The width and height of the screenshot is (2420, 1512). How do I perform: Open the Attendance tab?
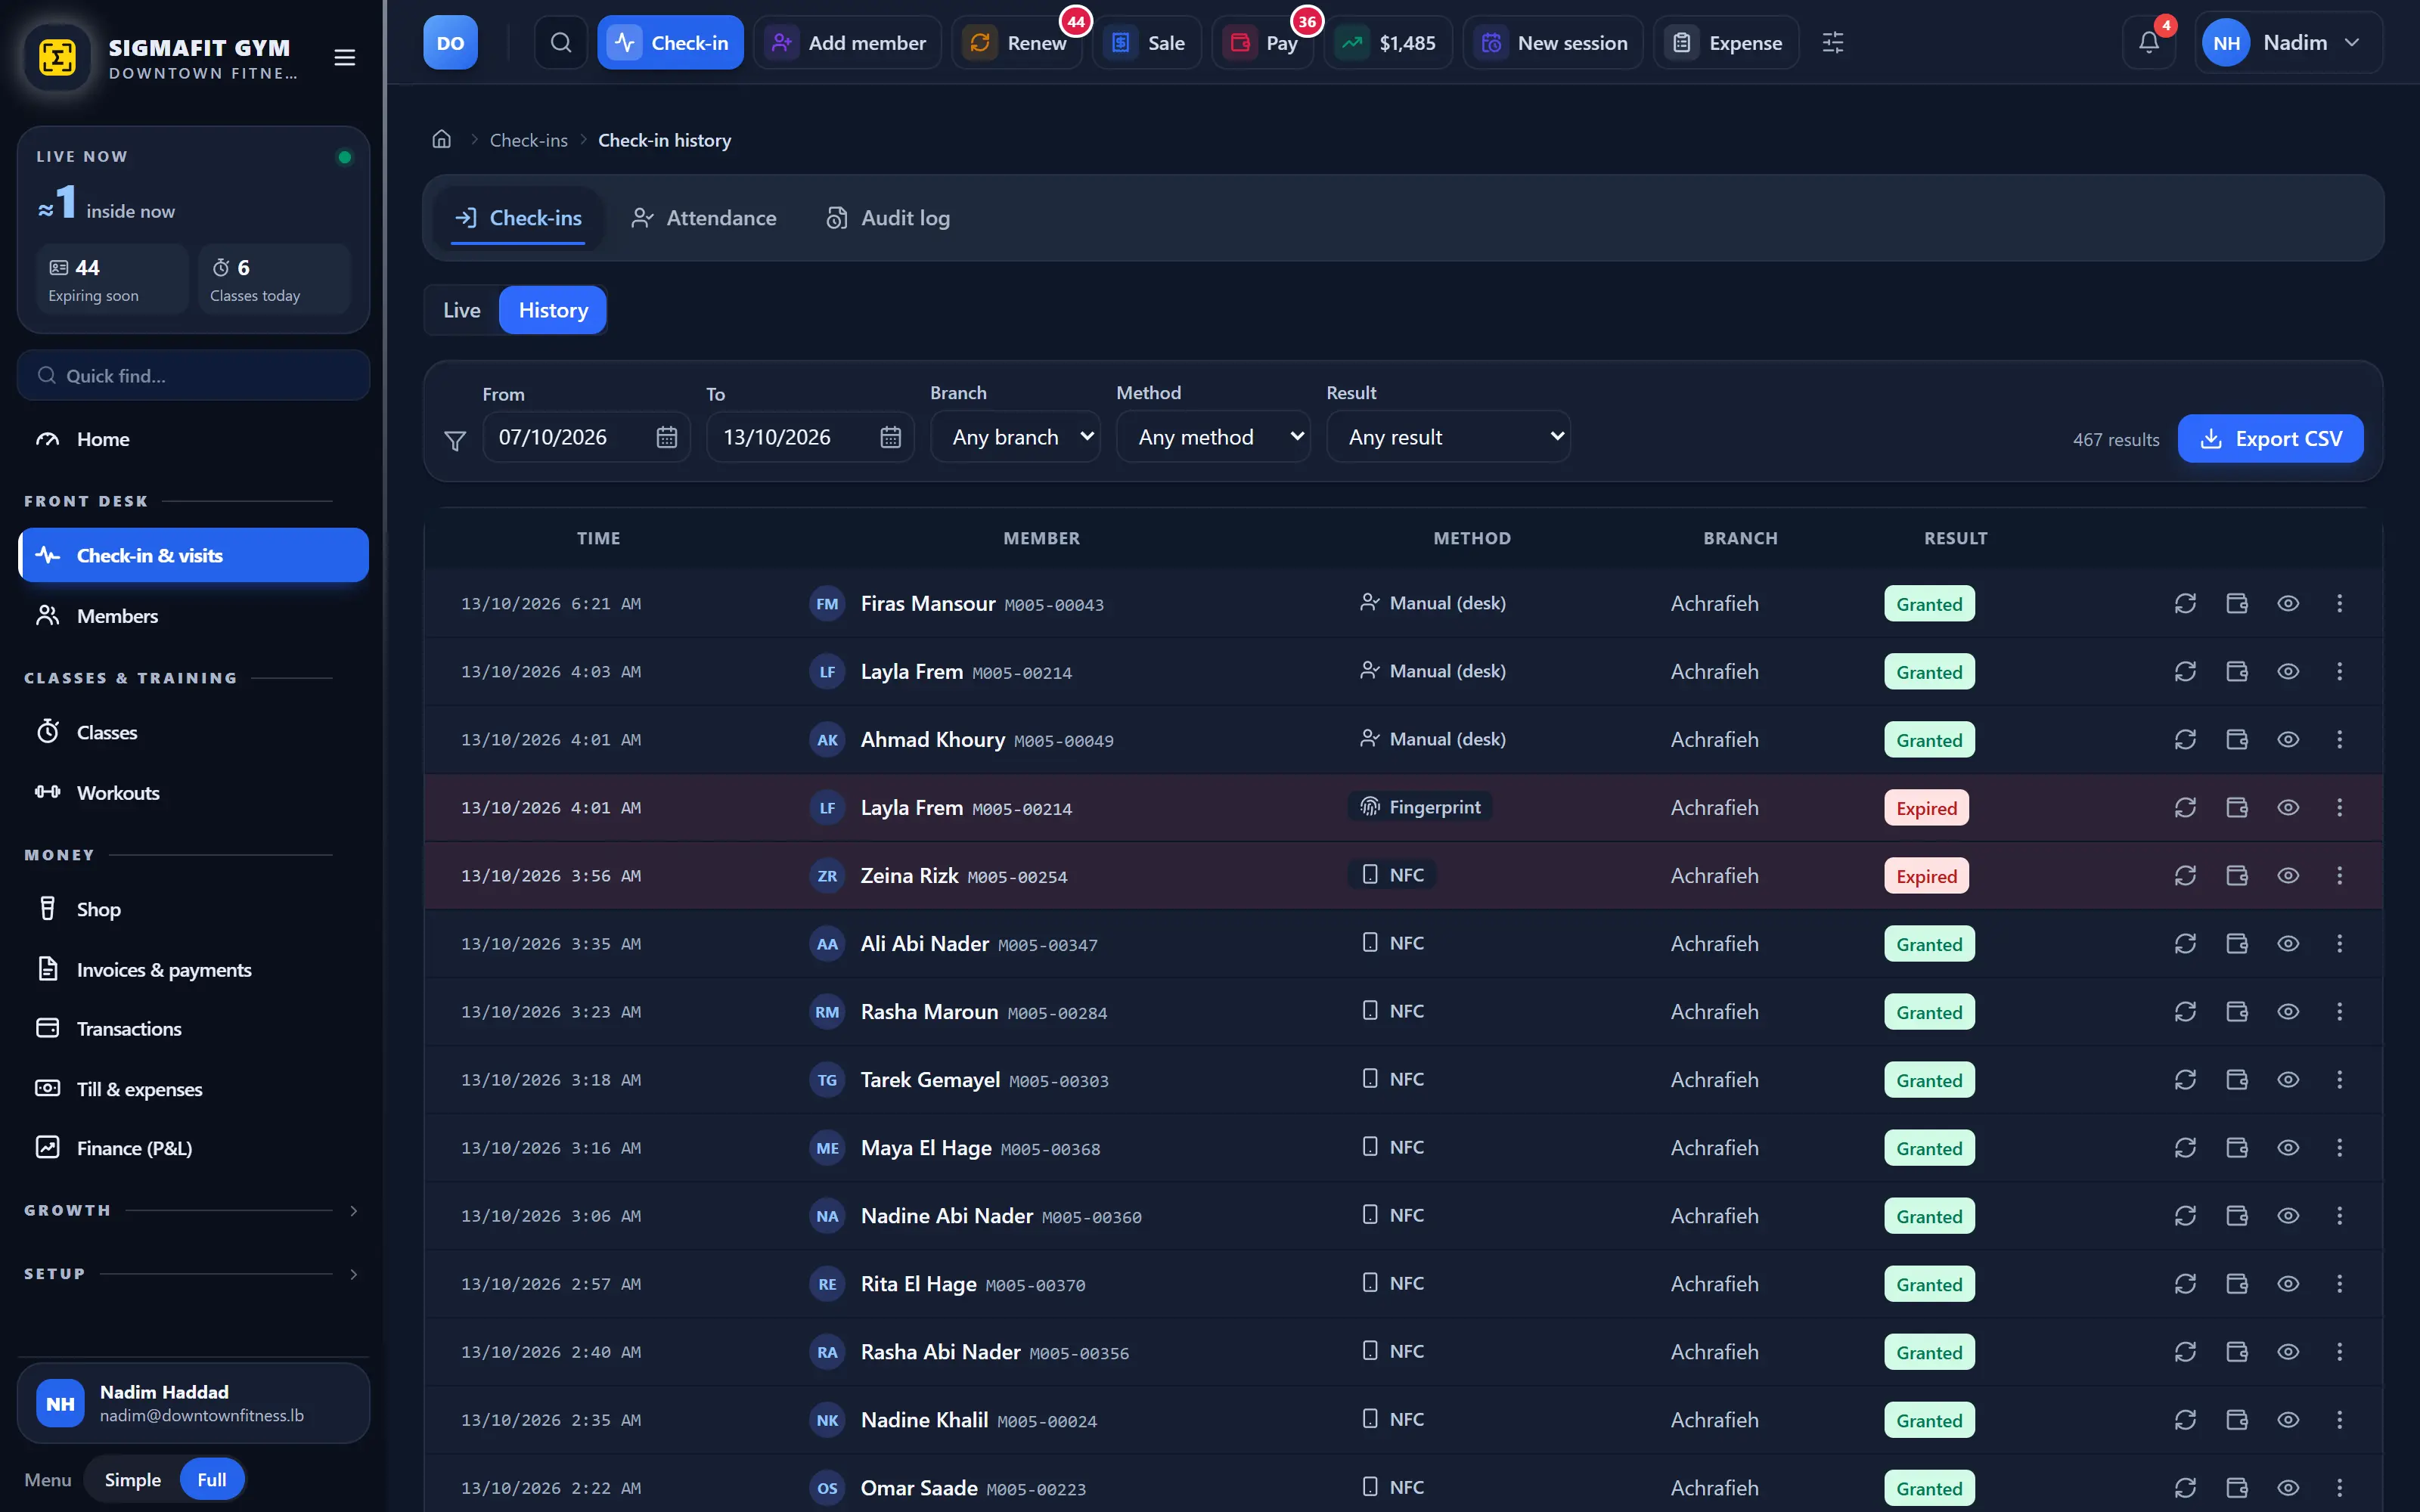[704, 218]
